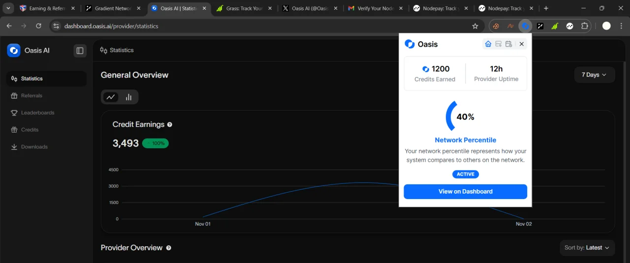630x263 pixels.
Task: Click the 3,493 credit earnings total
Action: click(x=126, y=144)
